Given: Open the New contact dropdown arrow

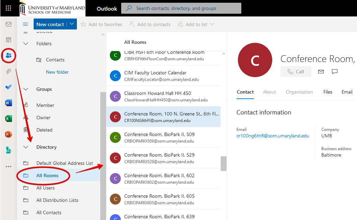Looking at the screenshot, I should [71, 24].
